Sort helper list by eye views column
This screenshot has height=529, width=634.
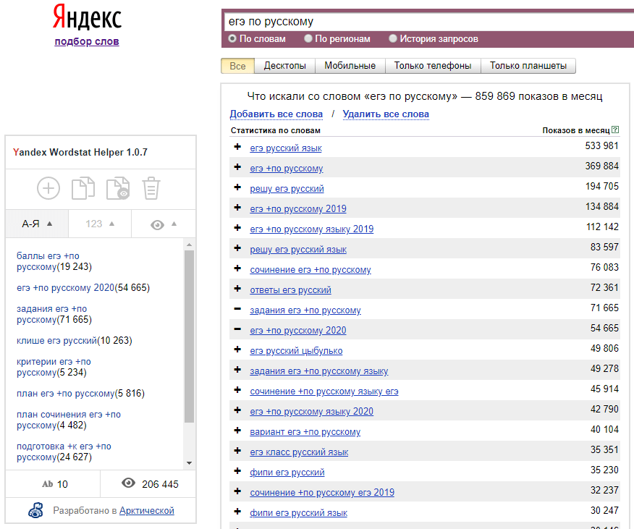tap(163, 224)
